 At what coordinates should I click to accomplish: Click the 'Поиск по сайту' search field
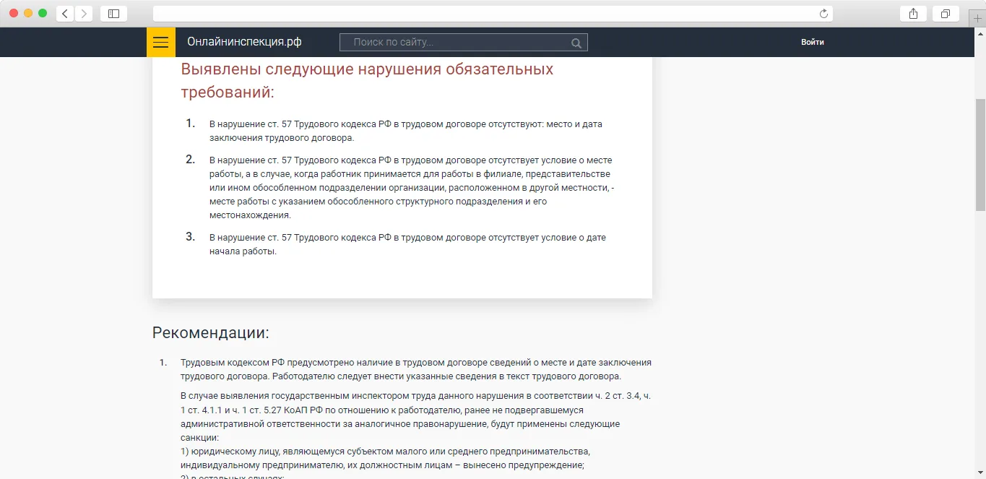pyautogui.click(x=464, y=43)
